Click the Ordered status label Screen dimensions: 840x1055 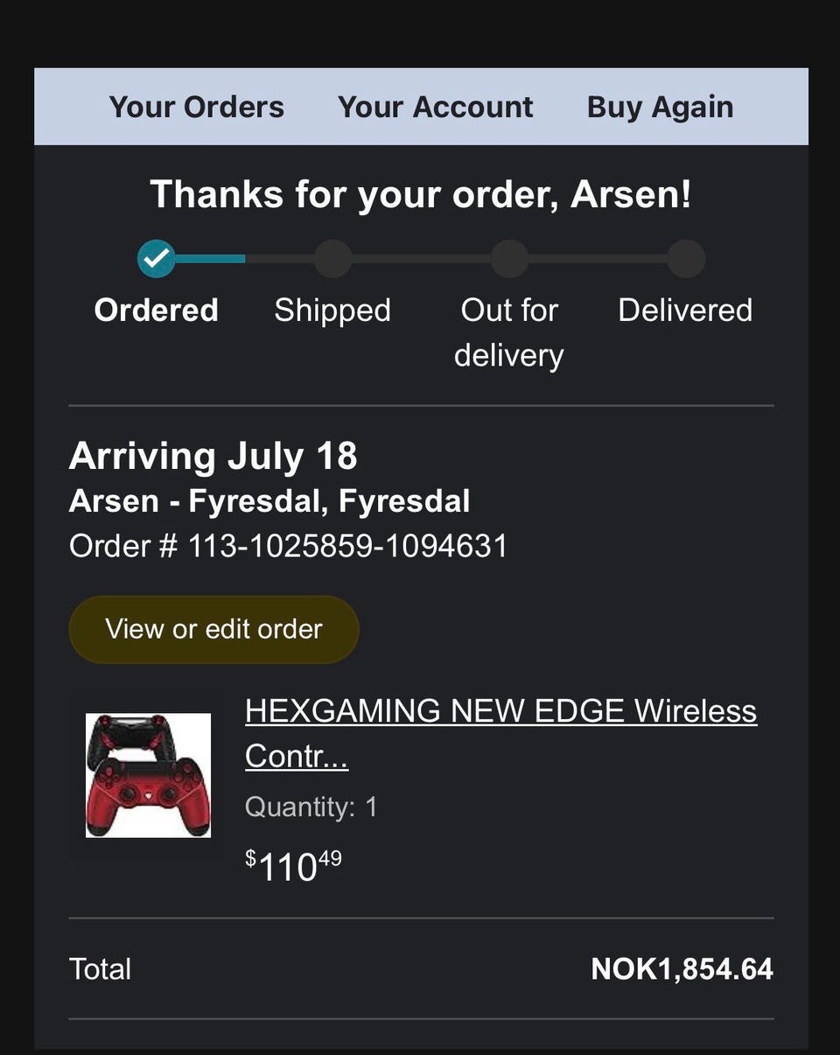click(156, 311)
